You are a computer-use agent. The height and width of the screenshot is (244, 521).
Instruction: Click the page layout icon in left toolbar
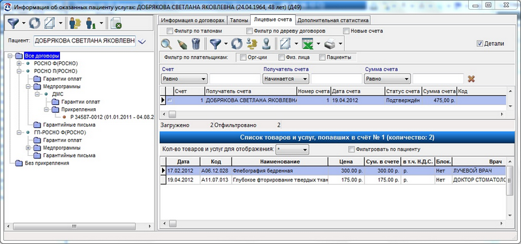[x=50, y=23]
